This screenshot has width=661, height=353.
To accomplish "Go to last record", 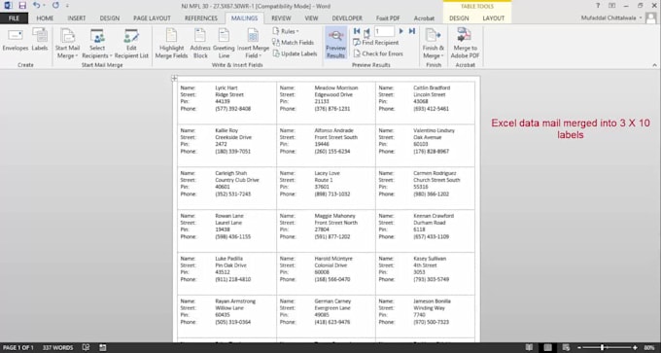I will 412,31.
